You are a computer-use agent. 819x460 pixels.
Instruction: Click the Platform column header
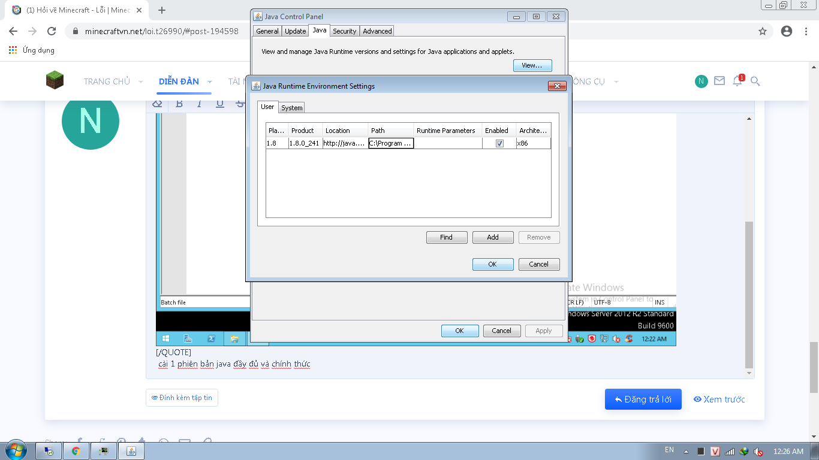[x=277, y=131]
